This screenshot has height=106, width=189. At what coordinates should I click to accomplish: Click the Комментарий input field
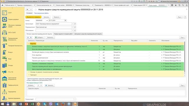[x=55, y=99]
